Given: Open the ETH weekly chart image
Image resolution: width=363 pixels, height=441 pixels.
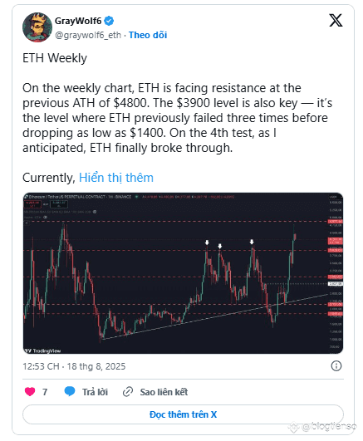Looking at the screenshot, I should [183, 273].
